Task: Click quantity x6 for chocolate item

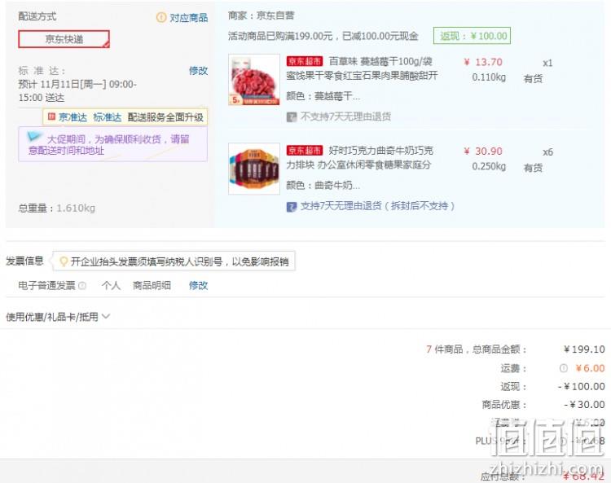Action: [x=547, y=152]
